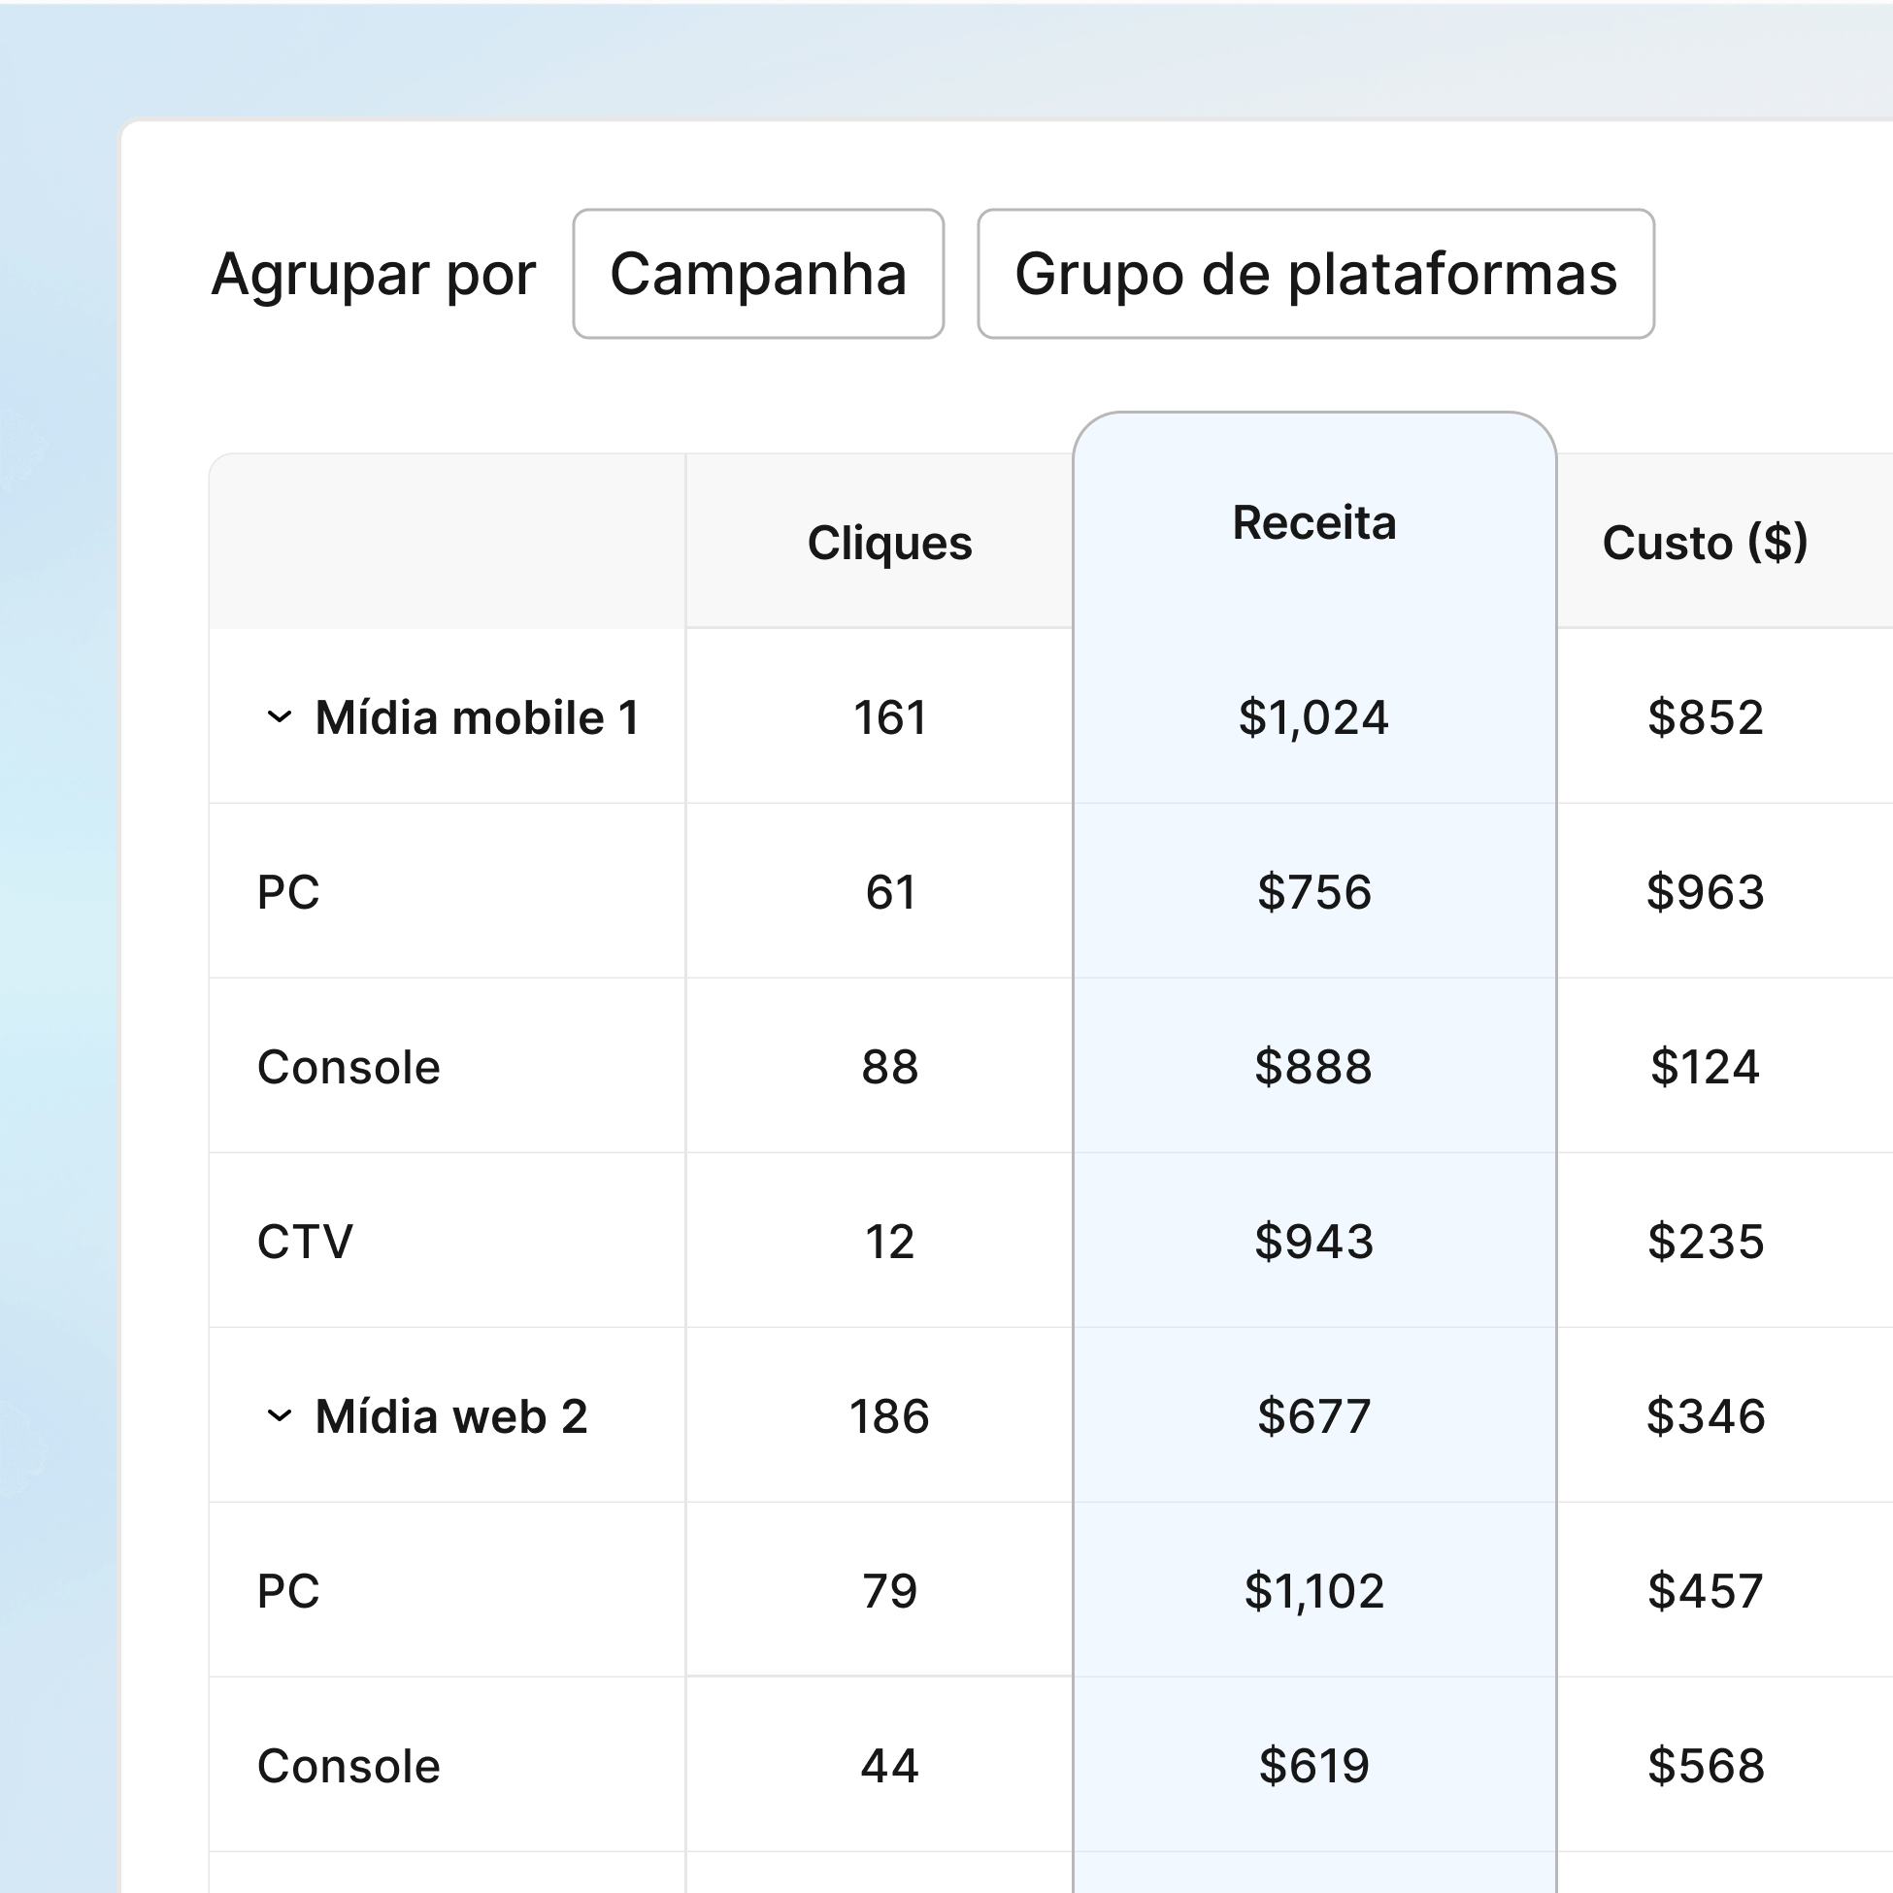Select the $943 revenue value
The image size is (1893, 1893).
1312,1242
